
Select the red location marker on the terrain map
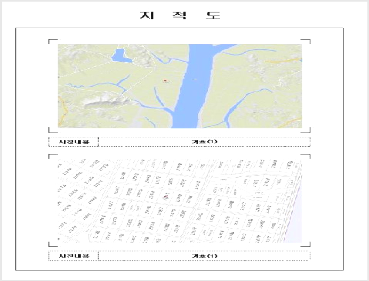[x=165, y=81]
